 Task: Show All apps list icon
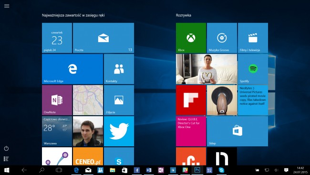click(6, 159)
